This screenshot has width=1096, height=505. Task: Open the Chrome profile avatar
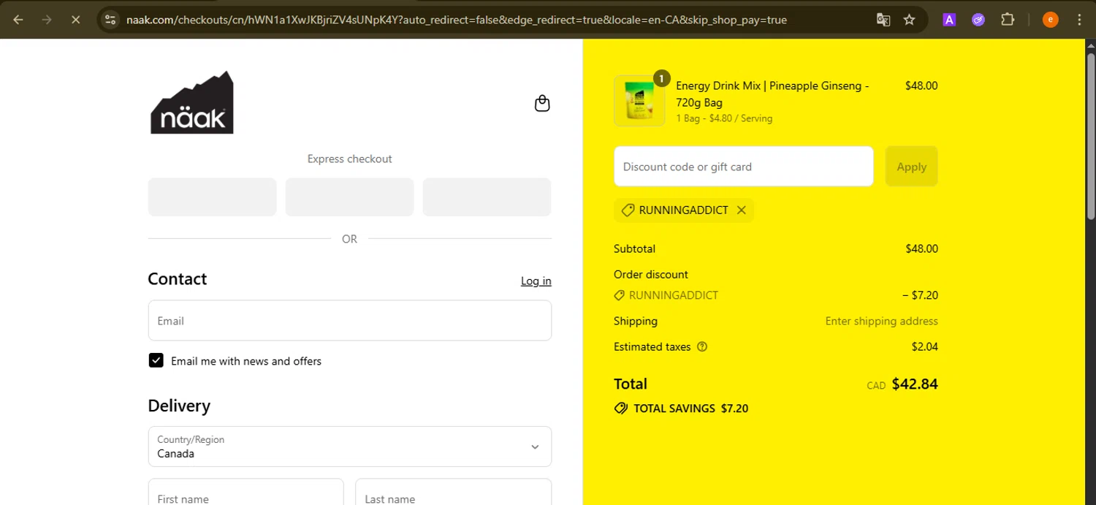1051,20
